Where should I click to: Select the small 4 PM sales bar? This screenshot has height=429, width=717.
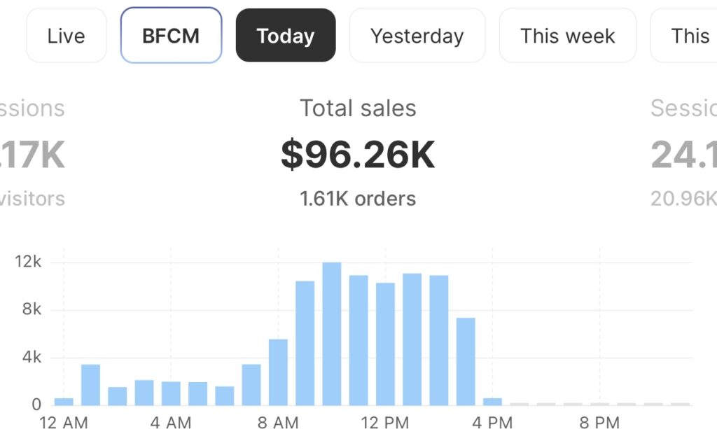(x=492, y=401)
